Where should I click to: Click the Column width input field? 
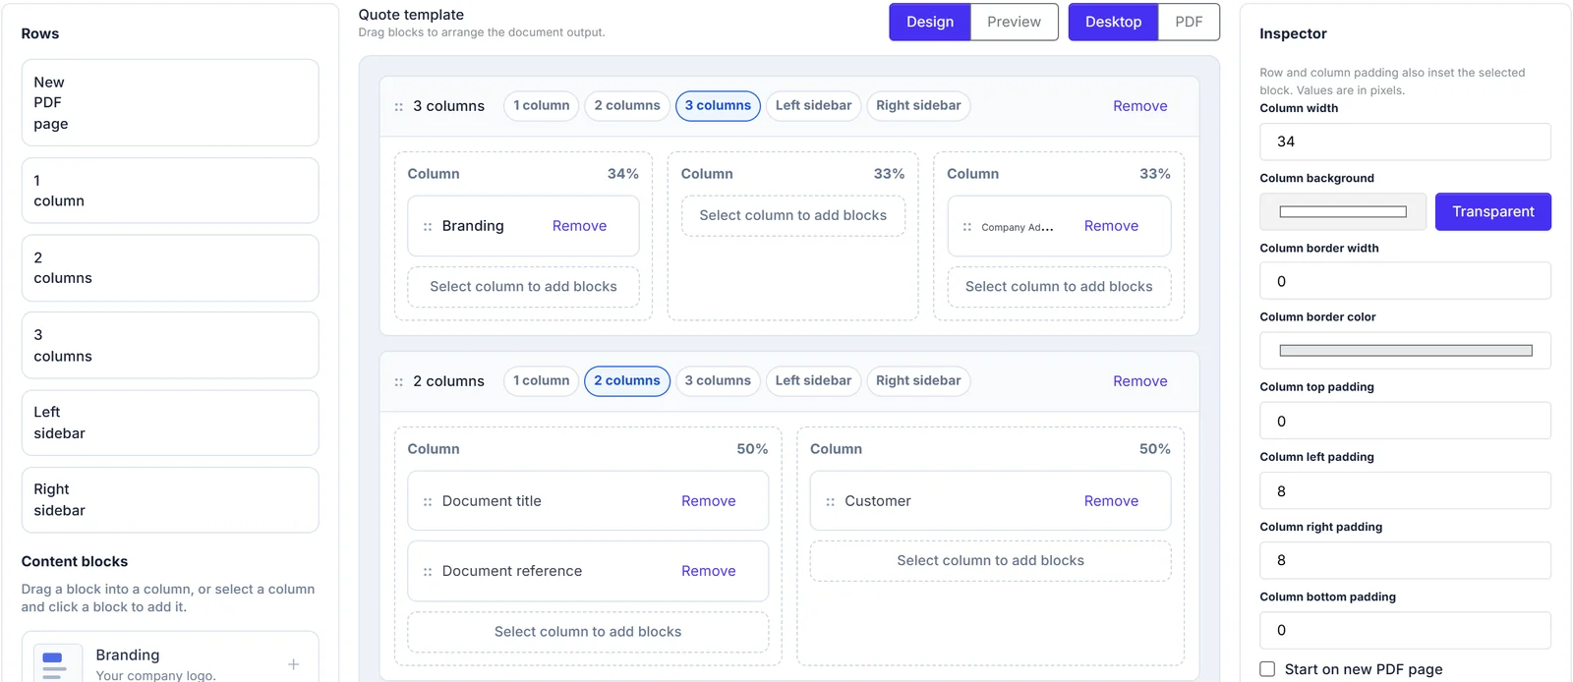(1405, 142)
